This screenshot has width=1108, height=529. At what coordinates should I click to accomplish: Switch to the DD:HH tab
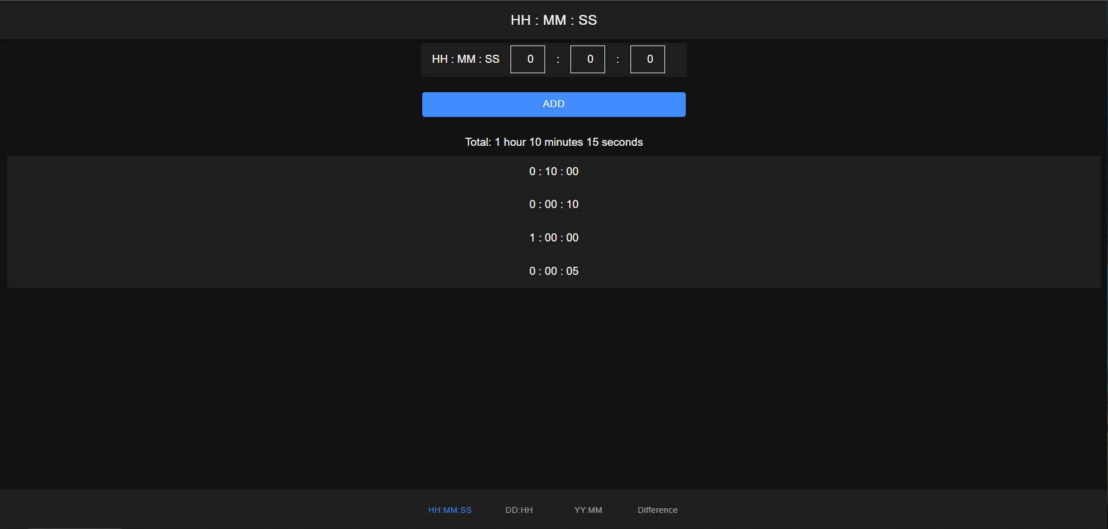[519, 510]
